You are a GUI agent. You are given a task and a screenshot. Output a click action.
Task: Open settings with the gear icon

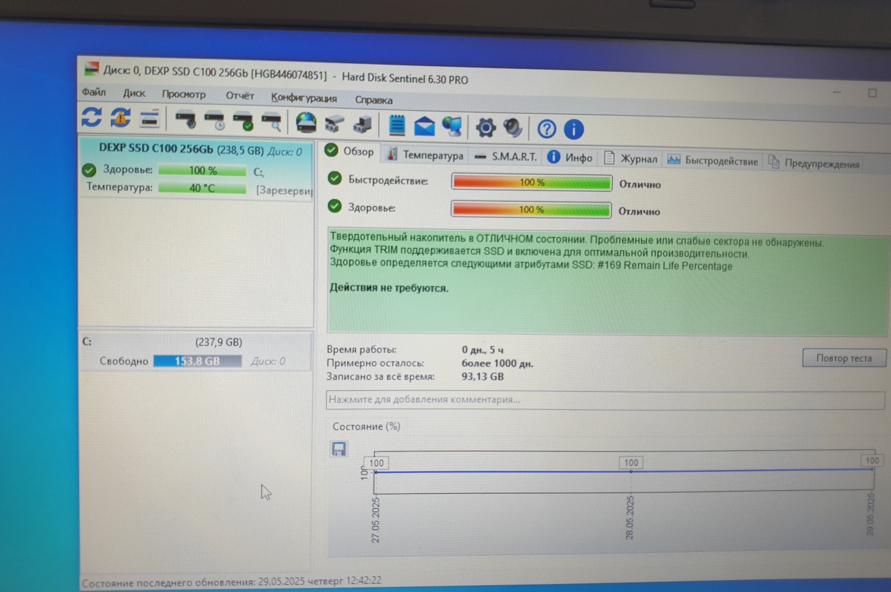point(486,128)
